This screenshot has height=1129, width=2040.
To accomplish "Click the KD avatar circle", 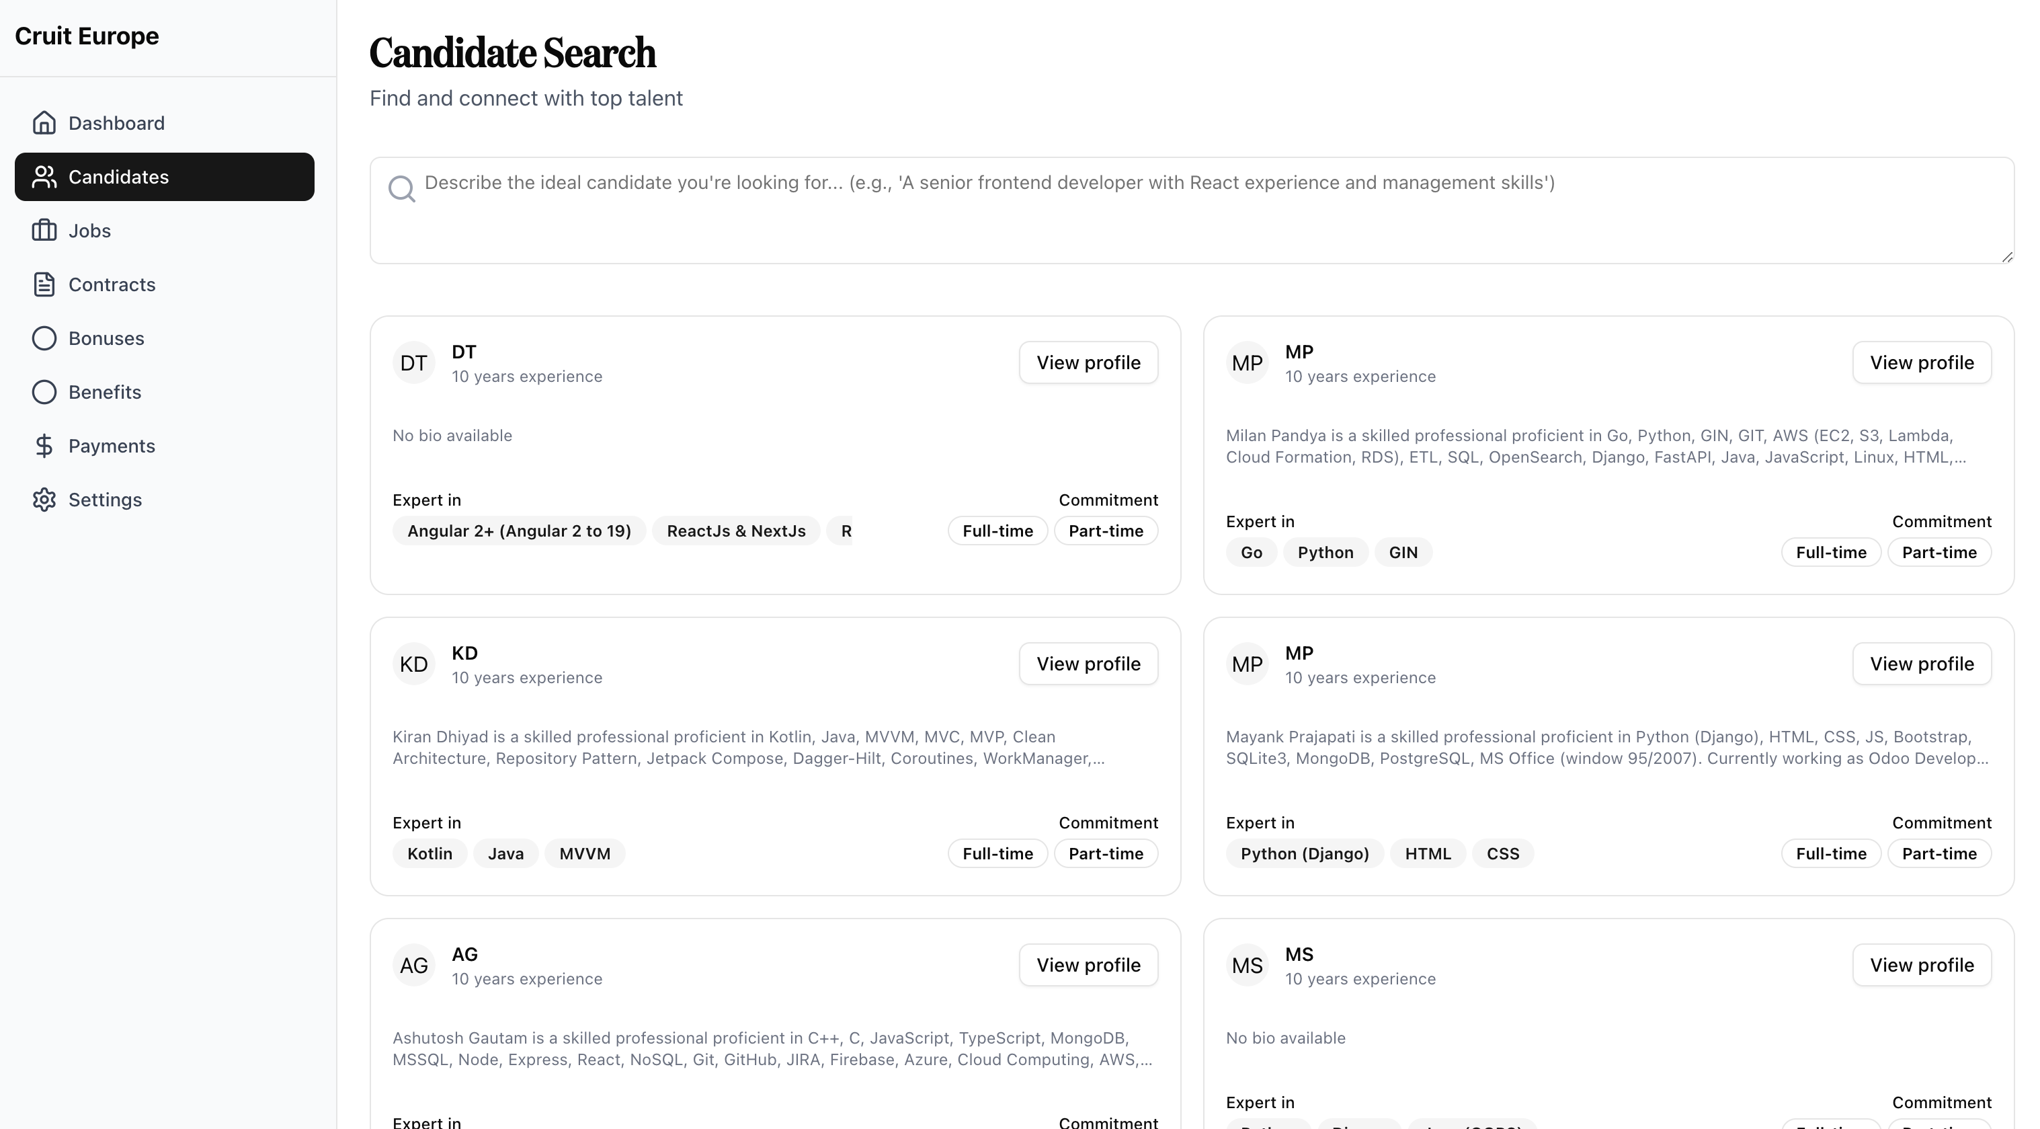I will [x=413, y=664].
